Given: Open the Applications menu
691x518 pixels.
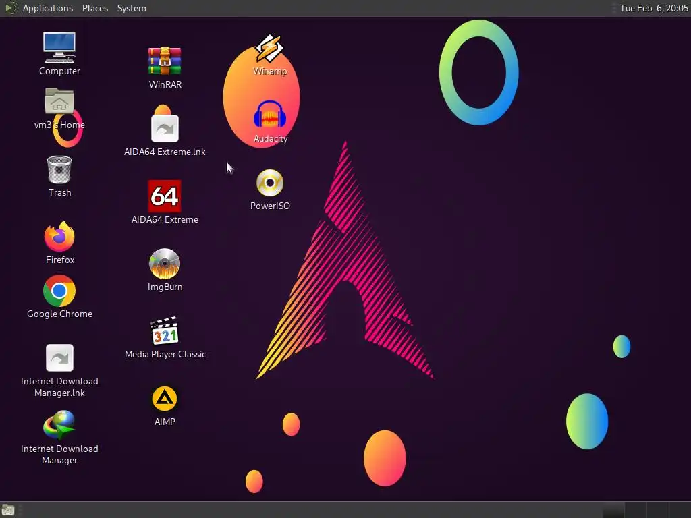Looking at the screenshot, I should coord(48,8).
